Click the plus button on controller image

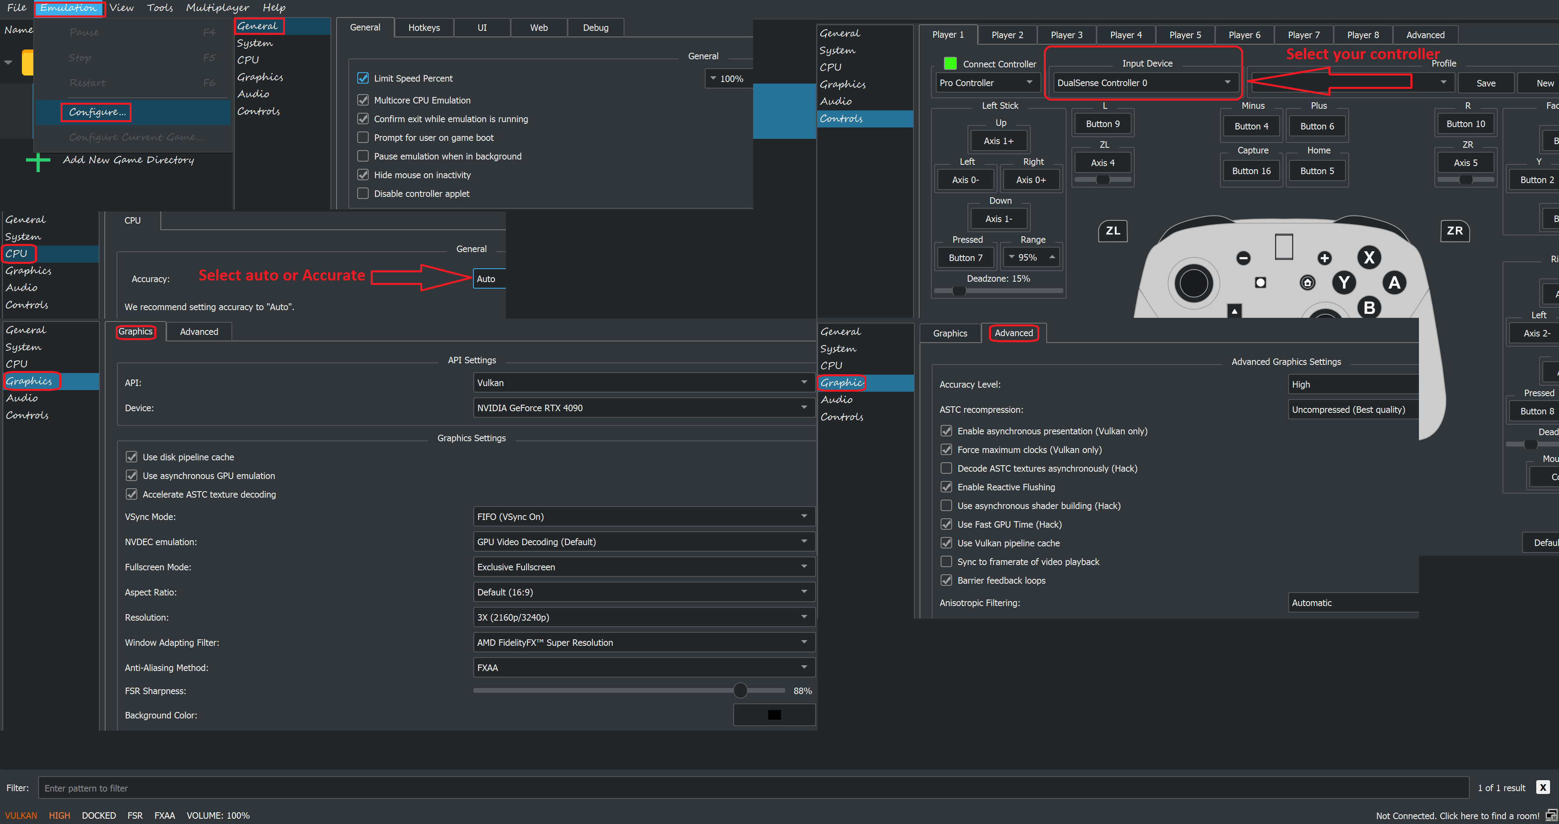(1324, 258)
